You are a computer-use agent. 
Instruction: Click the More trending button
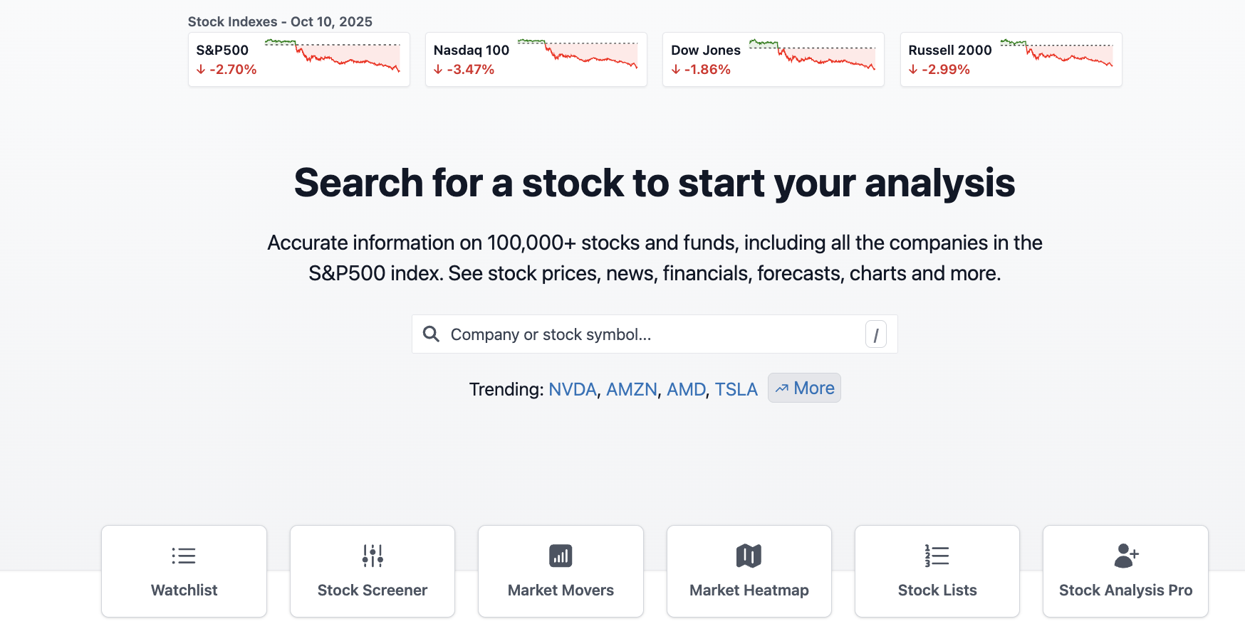[804, 388]
